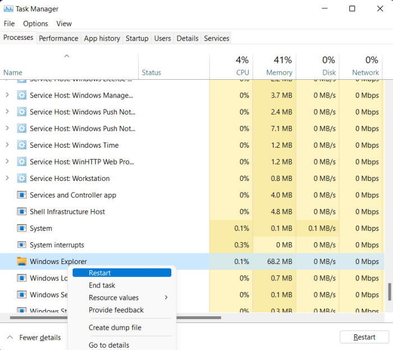393x350 pixels.
Task: Expand Service Host: Windows Manage... group
Action: point(7,95)
